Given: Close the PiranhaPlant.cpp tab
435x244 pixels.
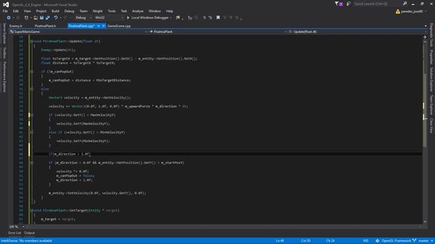Looking at the screenshot, I should [103, 26].
